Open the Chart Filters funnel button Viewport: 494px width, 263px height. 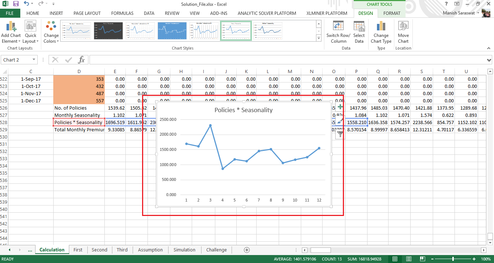pos(340,135)
